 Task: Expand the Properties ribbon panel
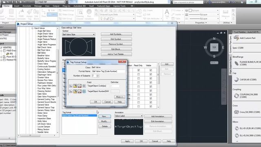(x=201, y=23)
